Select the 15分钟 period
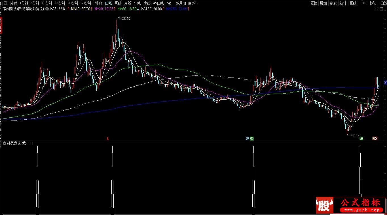Screen dimensions: 387x215 (x=60, y=3)
